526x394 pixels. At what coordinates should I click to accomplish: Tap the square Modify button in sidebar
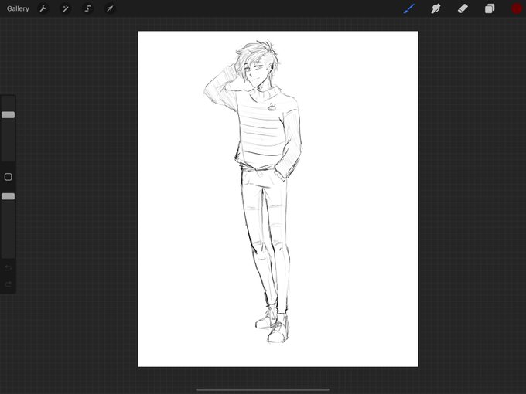coord(8,177)
